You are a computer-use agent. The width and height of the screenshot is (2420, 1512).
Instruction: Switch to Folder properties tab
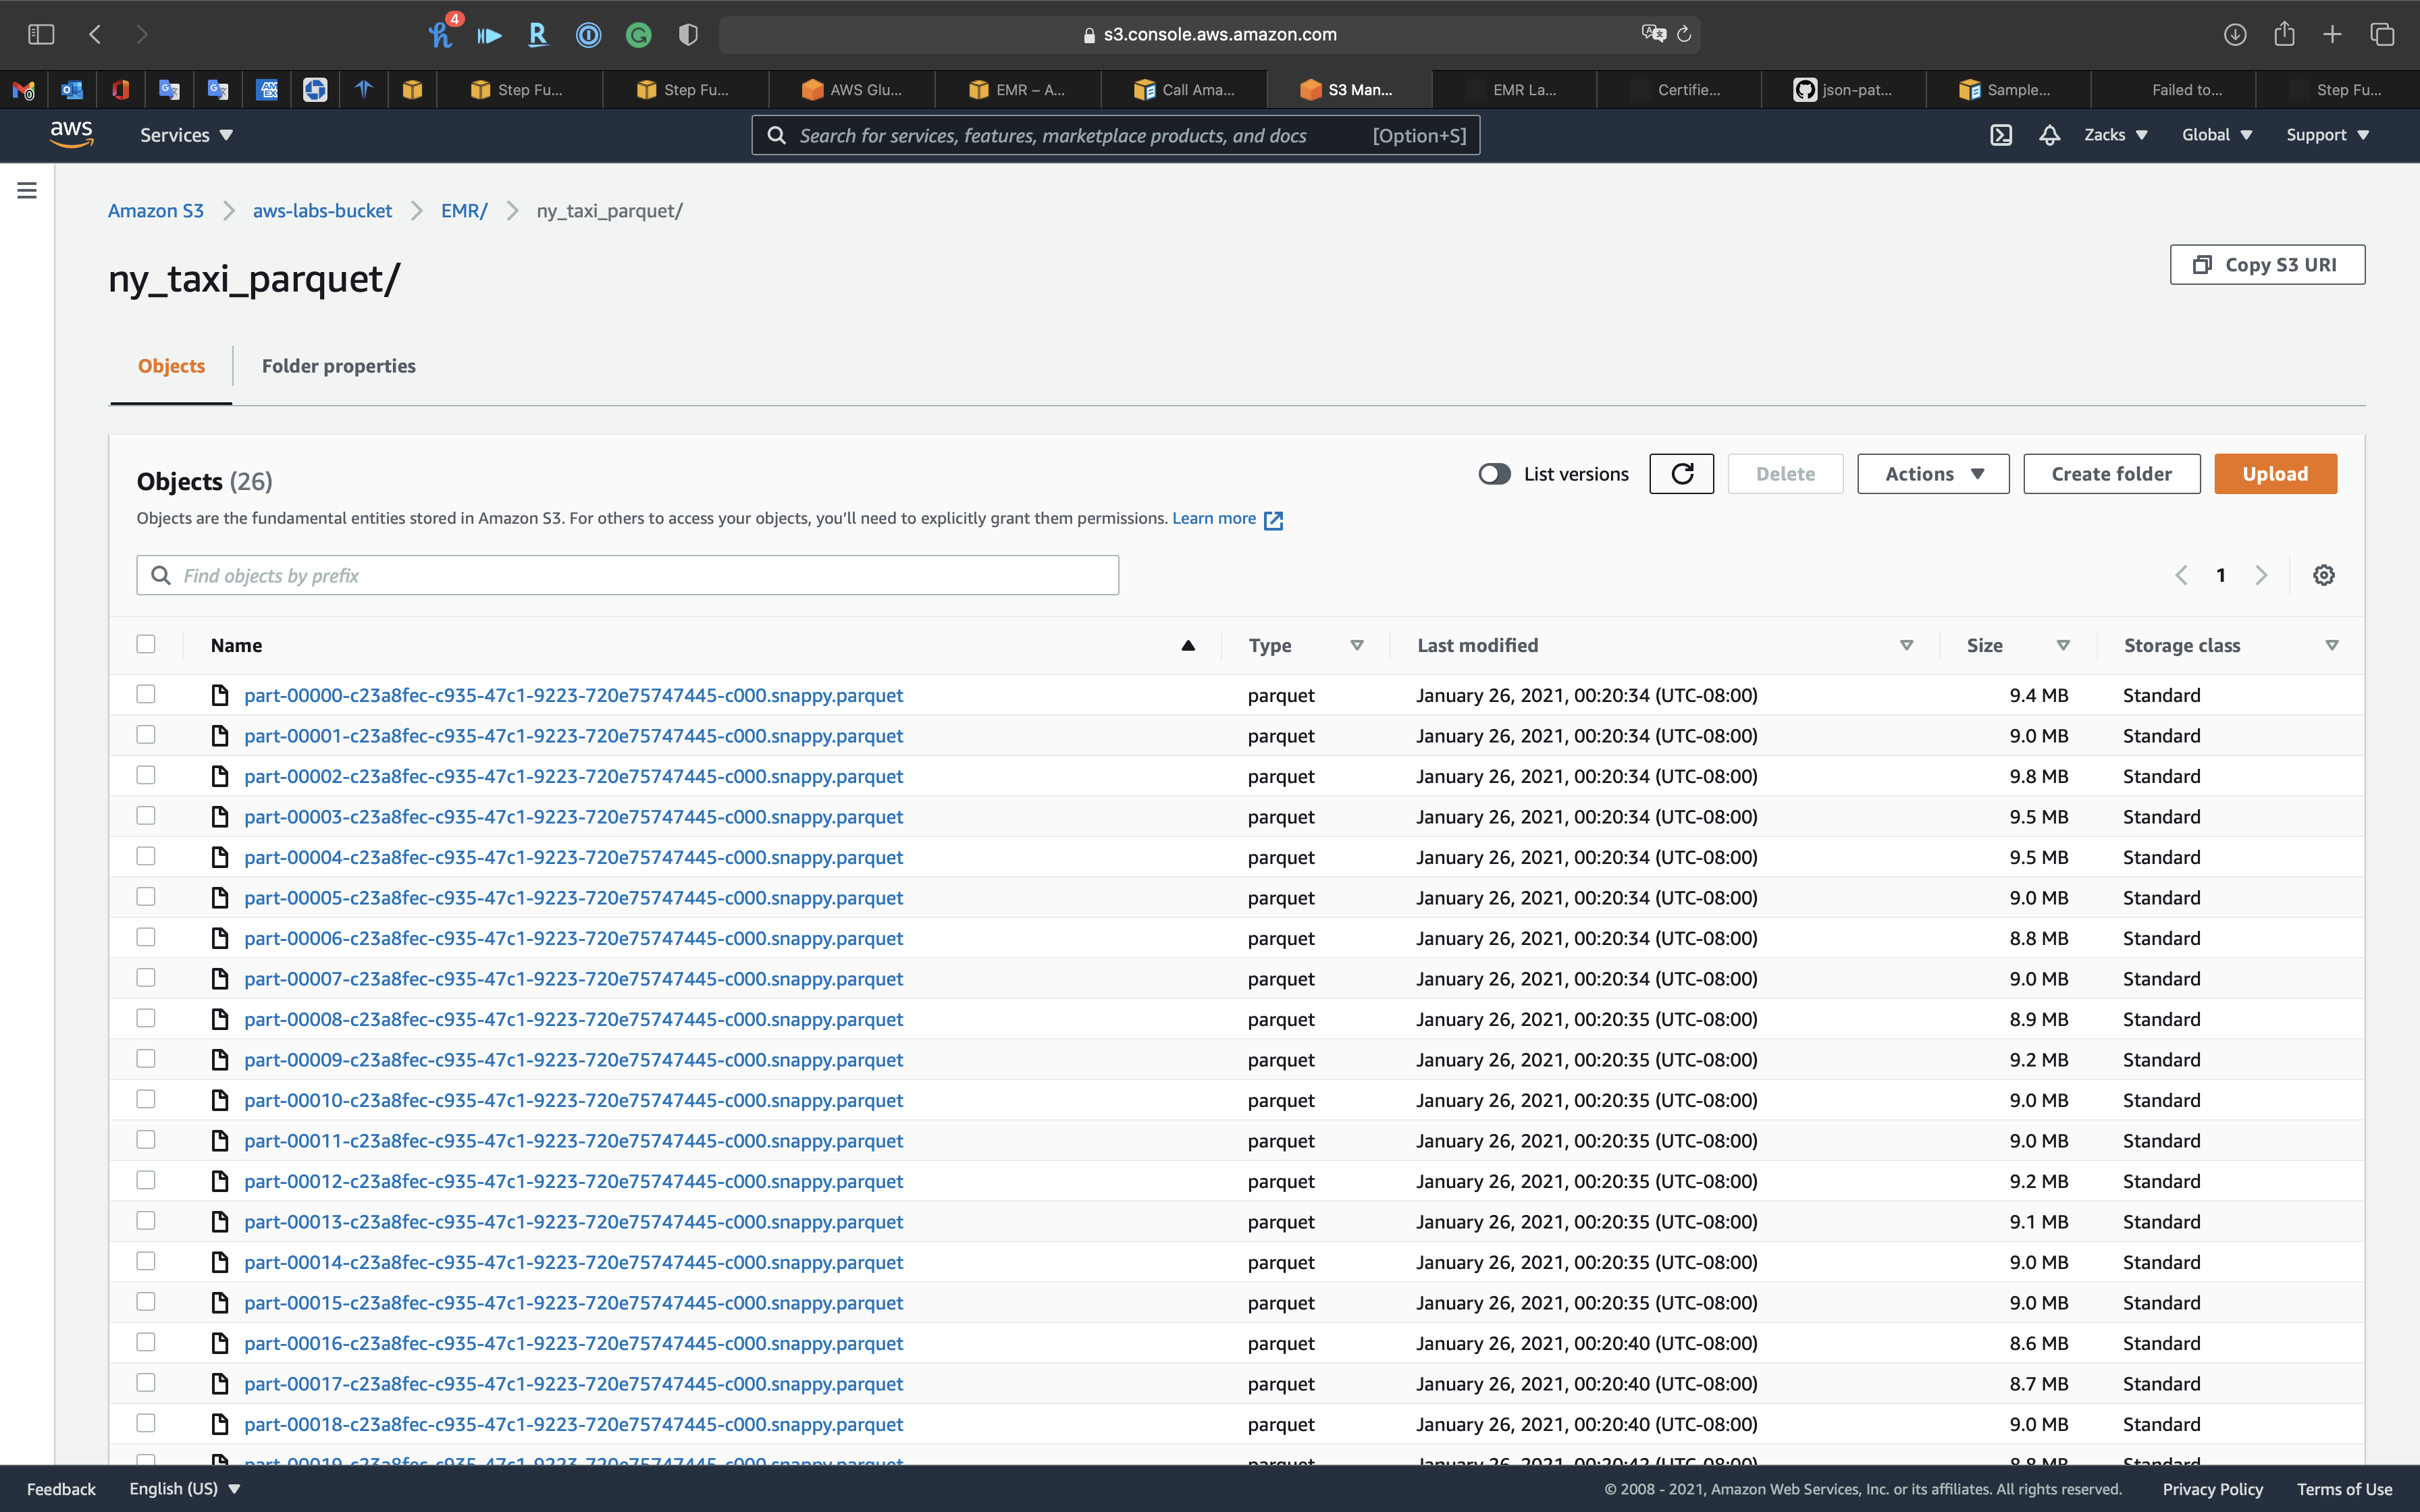point(338,366)
